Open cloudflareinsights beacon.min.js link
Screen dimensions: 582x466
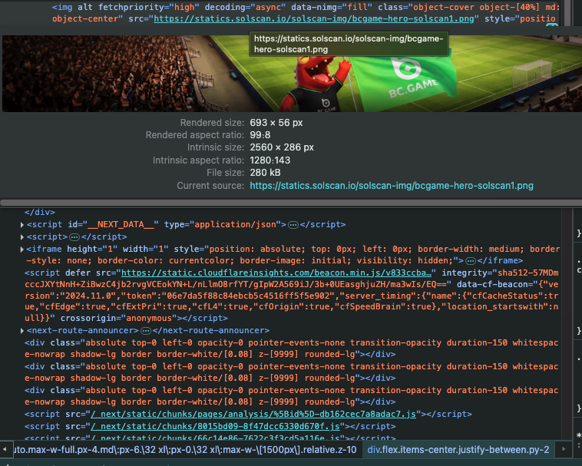click(x=276, y=273)
